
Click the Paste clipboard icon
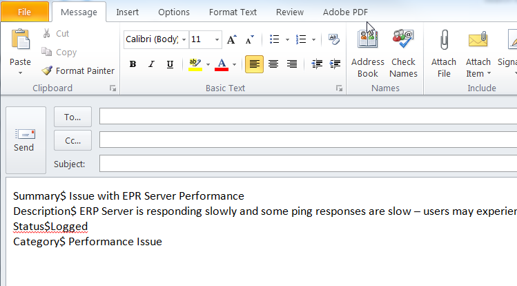[x=21, y=39]
